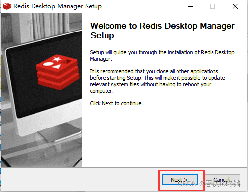This screenshot has width=248, height=192.
Task: Close the Redis Desktop Manager Setup window
Action: (235, 6)
